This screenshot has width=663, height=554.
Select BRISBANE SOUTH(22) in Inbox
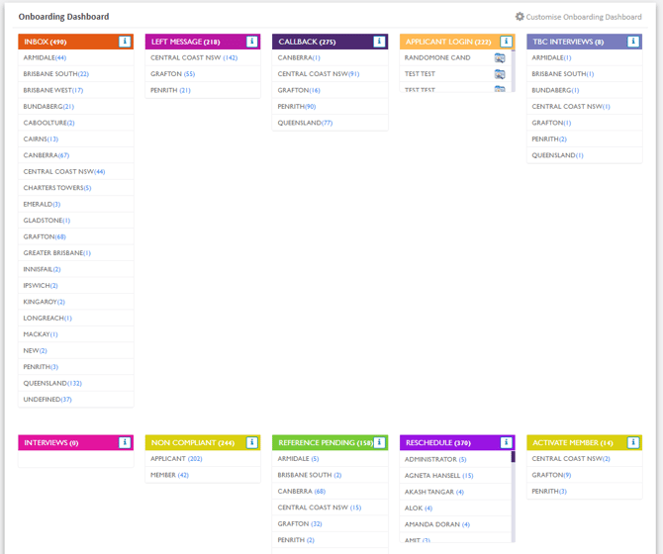(x=55, y=74)
